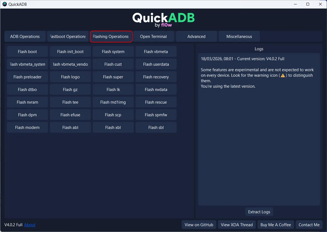Go to the Advanced tab
Image resolution: width=327 pixels, height=232 pixels.
(196, 37)
